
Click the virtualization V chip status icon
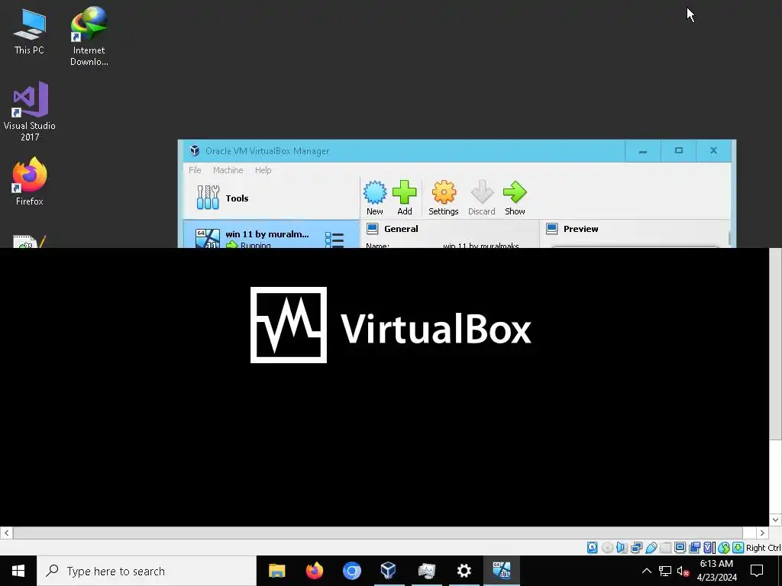[x=709, y=548]
